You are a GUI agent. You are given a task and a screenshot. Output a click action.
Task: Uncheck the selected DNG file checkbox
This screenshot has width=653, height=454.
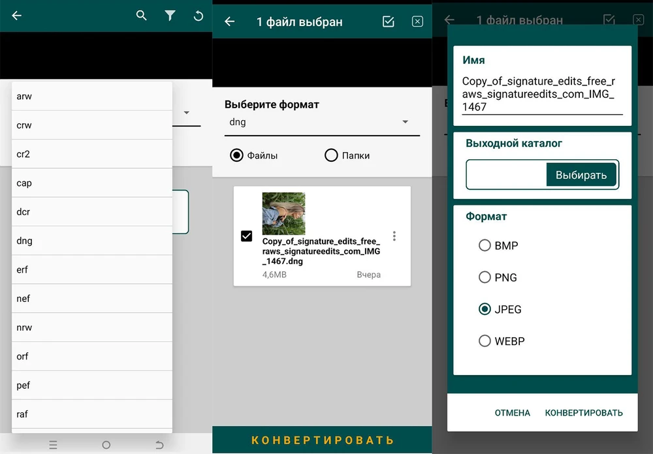click(x=246, y=235)
